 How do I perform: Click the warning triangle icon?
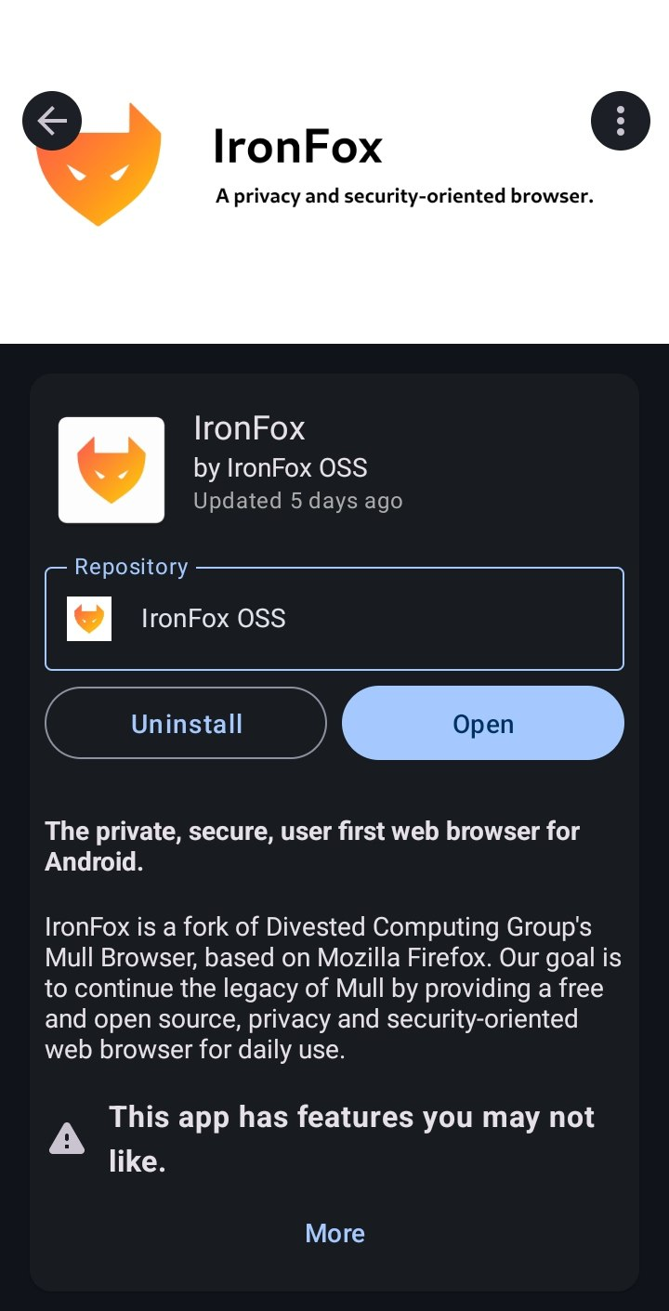pos(67,1138)
